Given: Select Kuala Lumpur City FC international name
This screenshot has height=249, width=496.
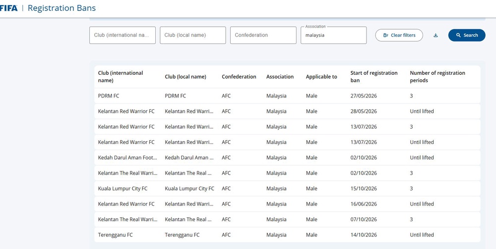Looking at the screenshot, I should pyautogui.click(x=123, y=189).
